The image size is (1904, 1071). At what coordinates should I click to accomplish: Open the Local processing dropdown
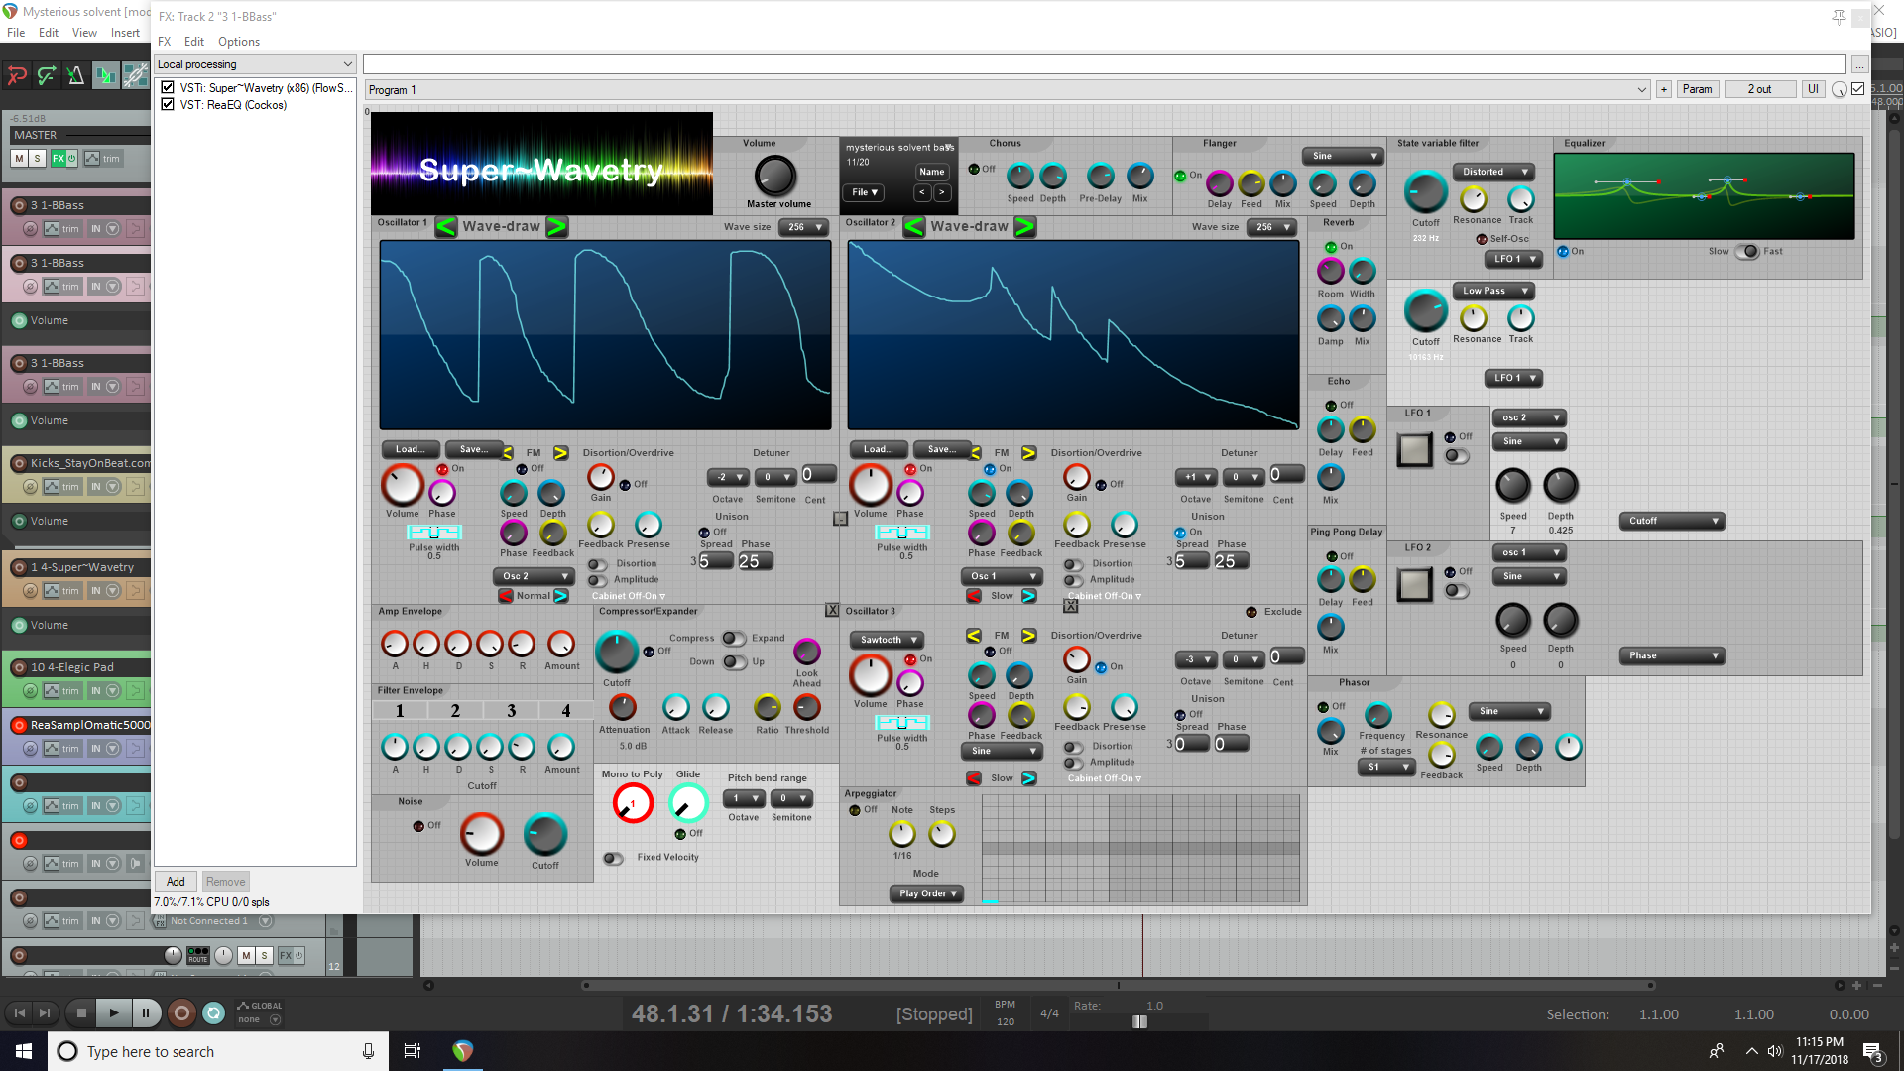(x=255, y=64)
